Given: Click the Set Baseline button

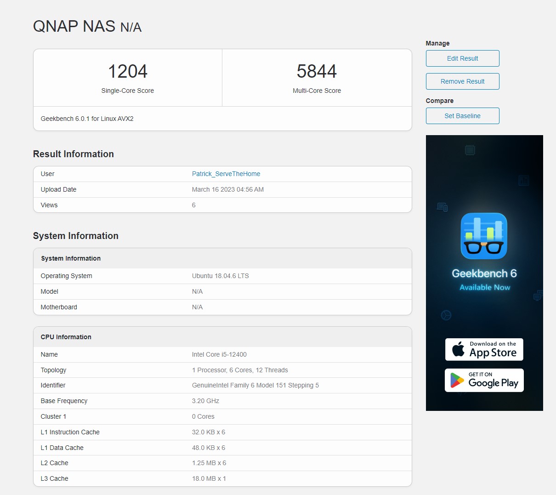Looking at the screenshot, I should pos(462,116).
